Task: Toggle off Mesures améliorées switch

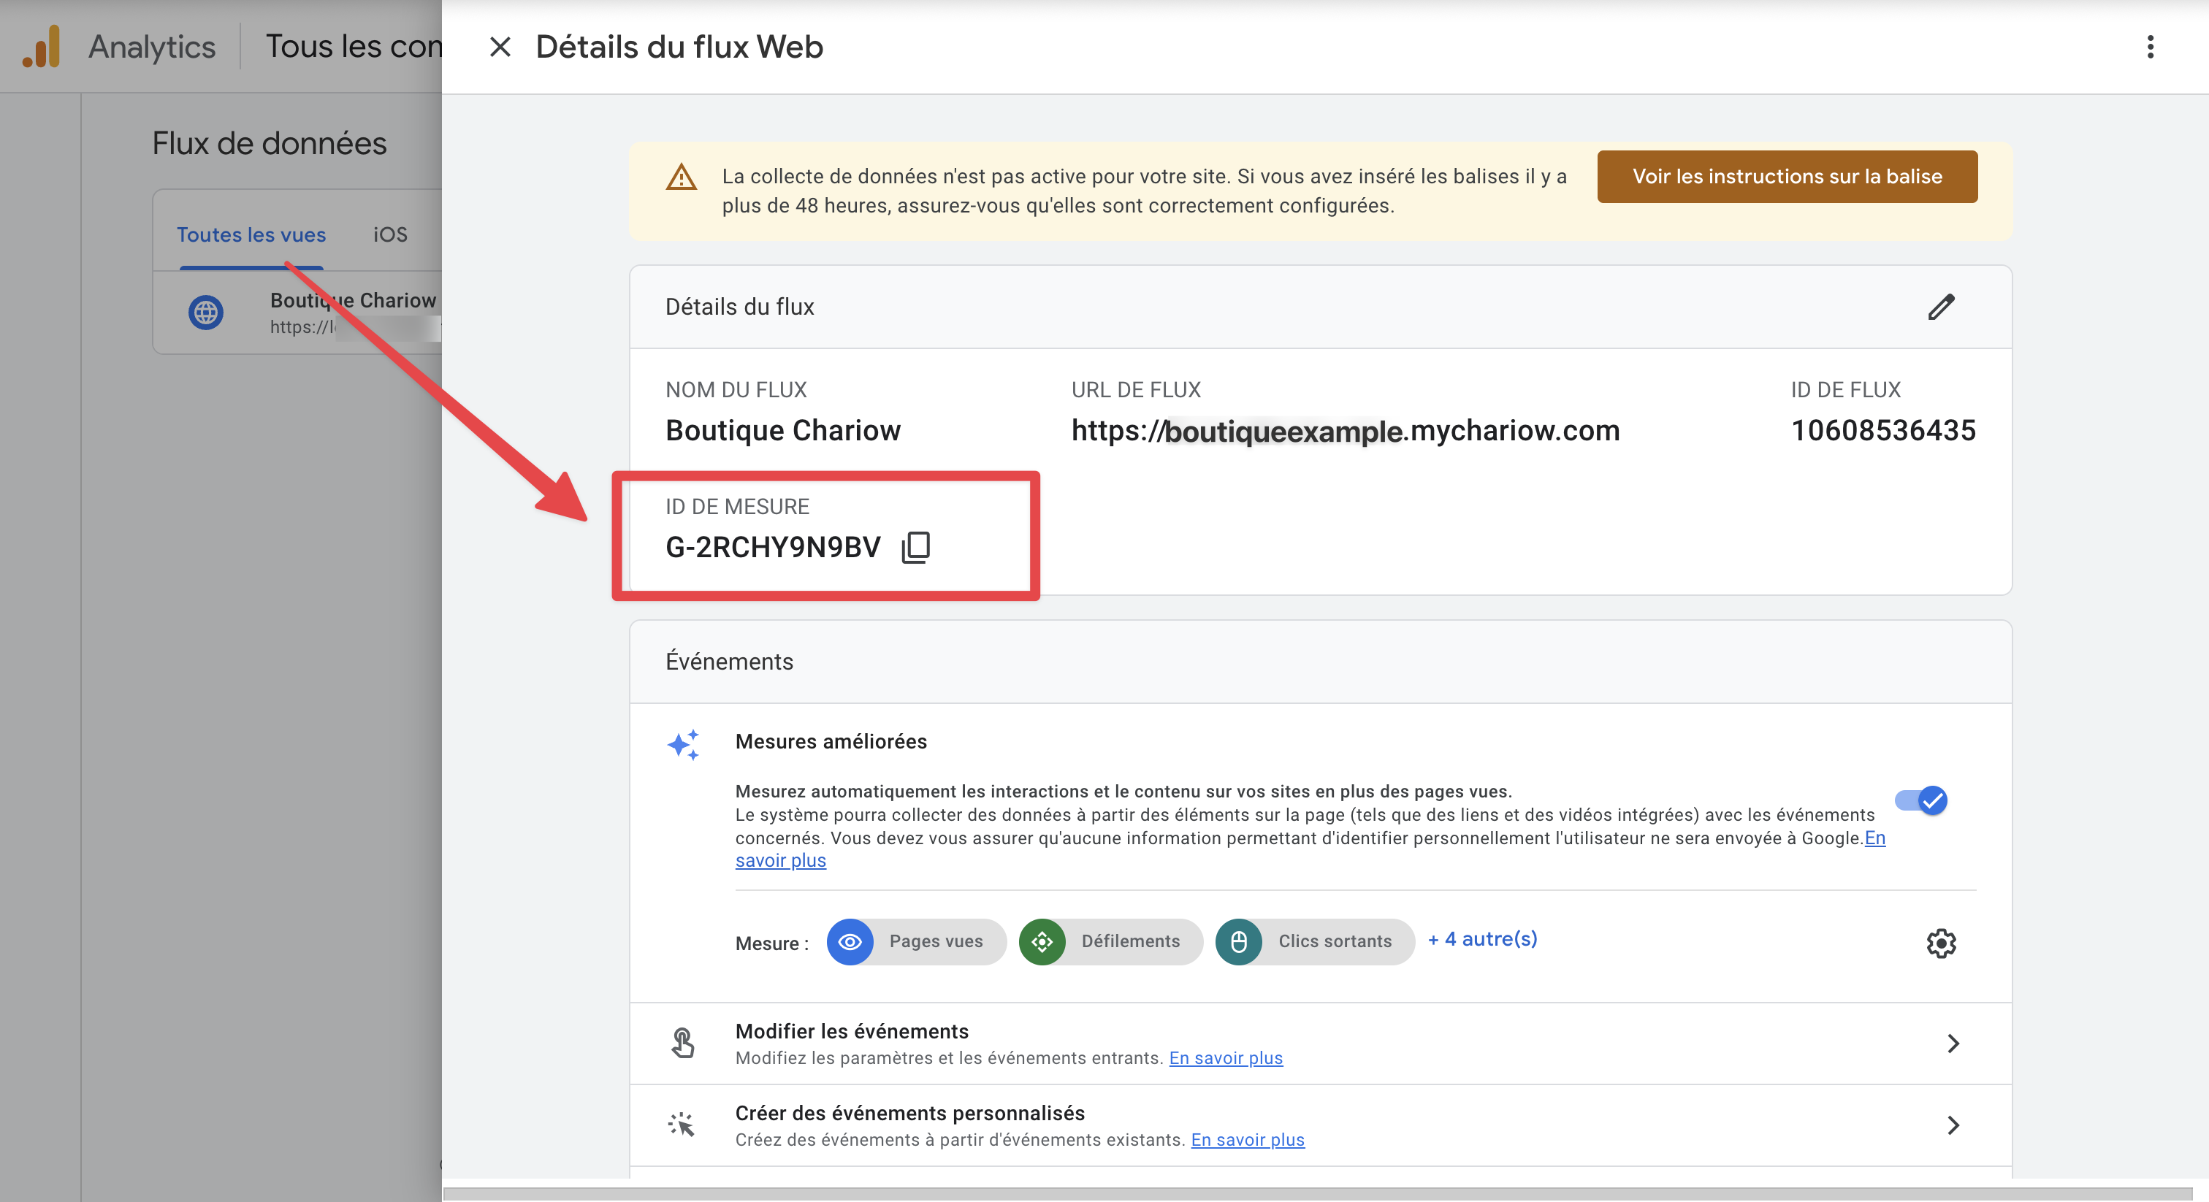Action: [1922, 800]
